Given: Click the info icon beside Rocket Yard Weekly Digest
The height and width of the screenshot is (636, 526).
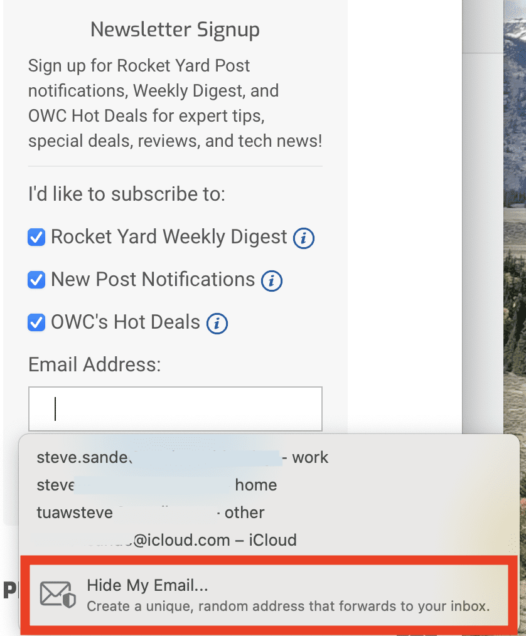Looking at the screenshot, I should (304, 238).
